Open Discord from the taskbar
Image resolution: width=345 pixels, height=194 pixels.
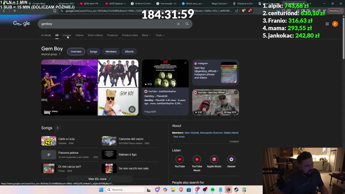157,190
